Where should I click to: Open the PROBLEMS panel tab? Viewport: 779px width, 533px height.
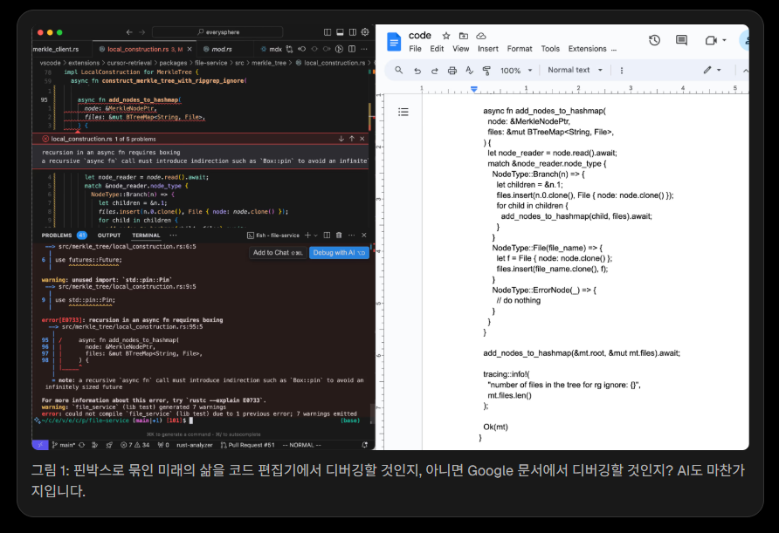(57, 236)
